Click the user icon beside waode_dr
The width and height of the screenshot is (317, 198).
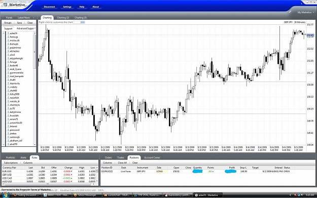pos(8,101)
